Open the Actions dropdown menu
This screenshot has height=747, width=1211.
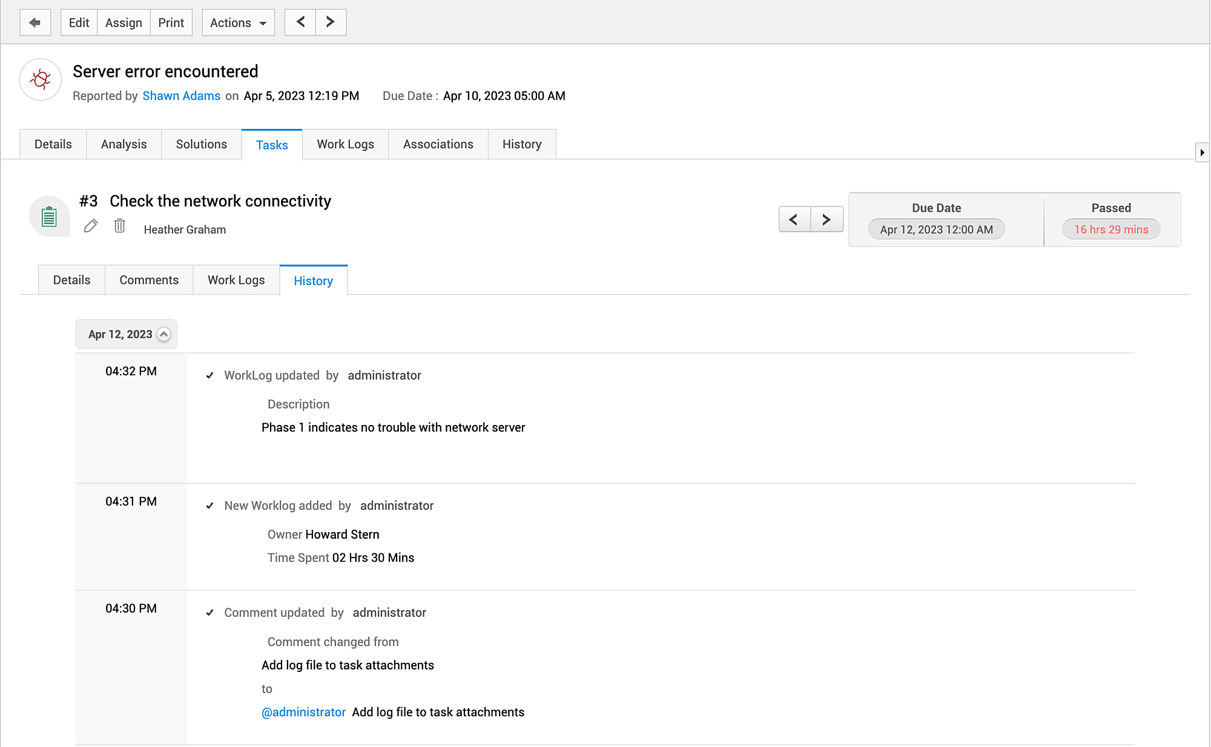point(239,22)
